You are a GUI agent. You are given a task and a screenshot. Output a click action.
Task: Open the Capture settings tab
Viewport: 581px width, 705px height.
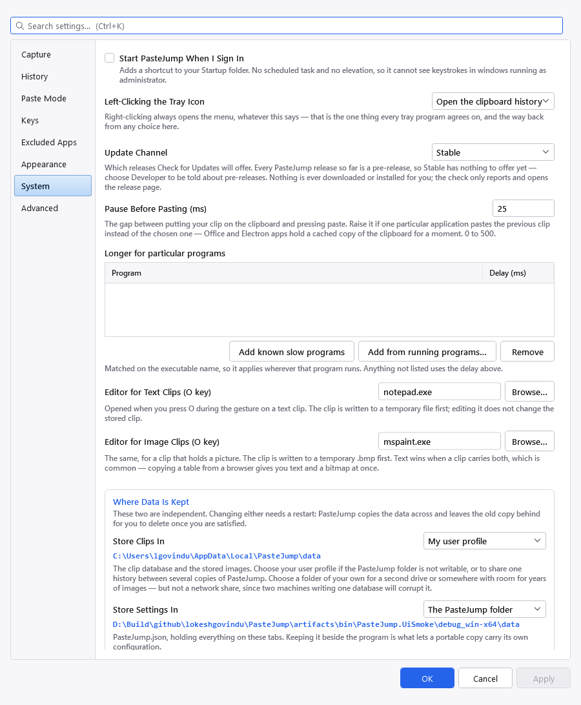pos(53,54)
